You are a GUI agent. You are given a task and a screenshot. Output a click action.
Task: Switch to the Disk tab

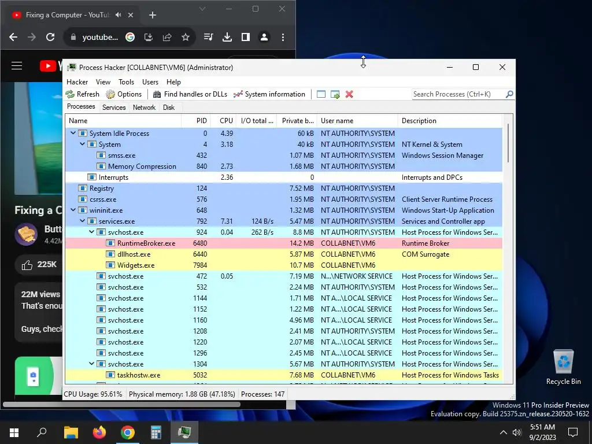point(169,107)
